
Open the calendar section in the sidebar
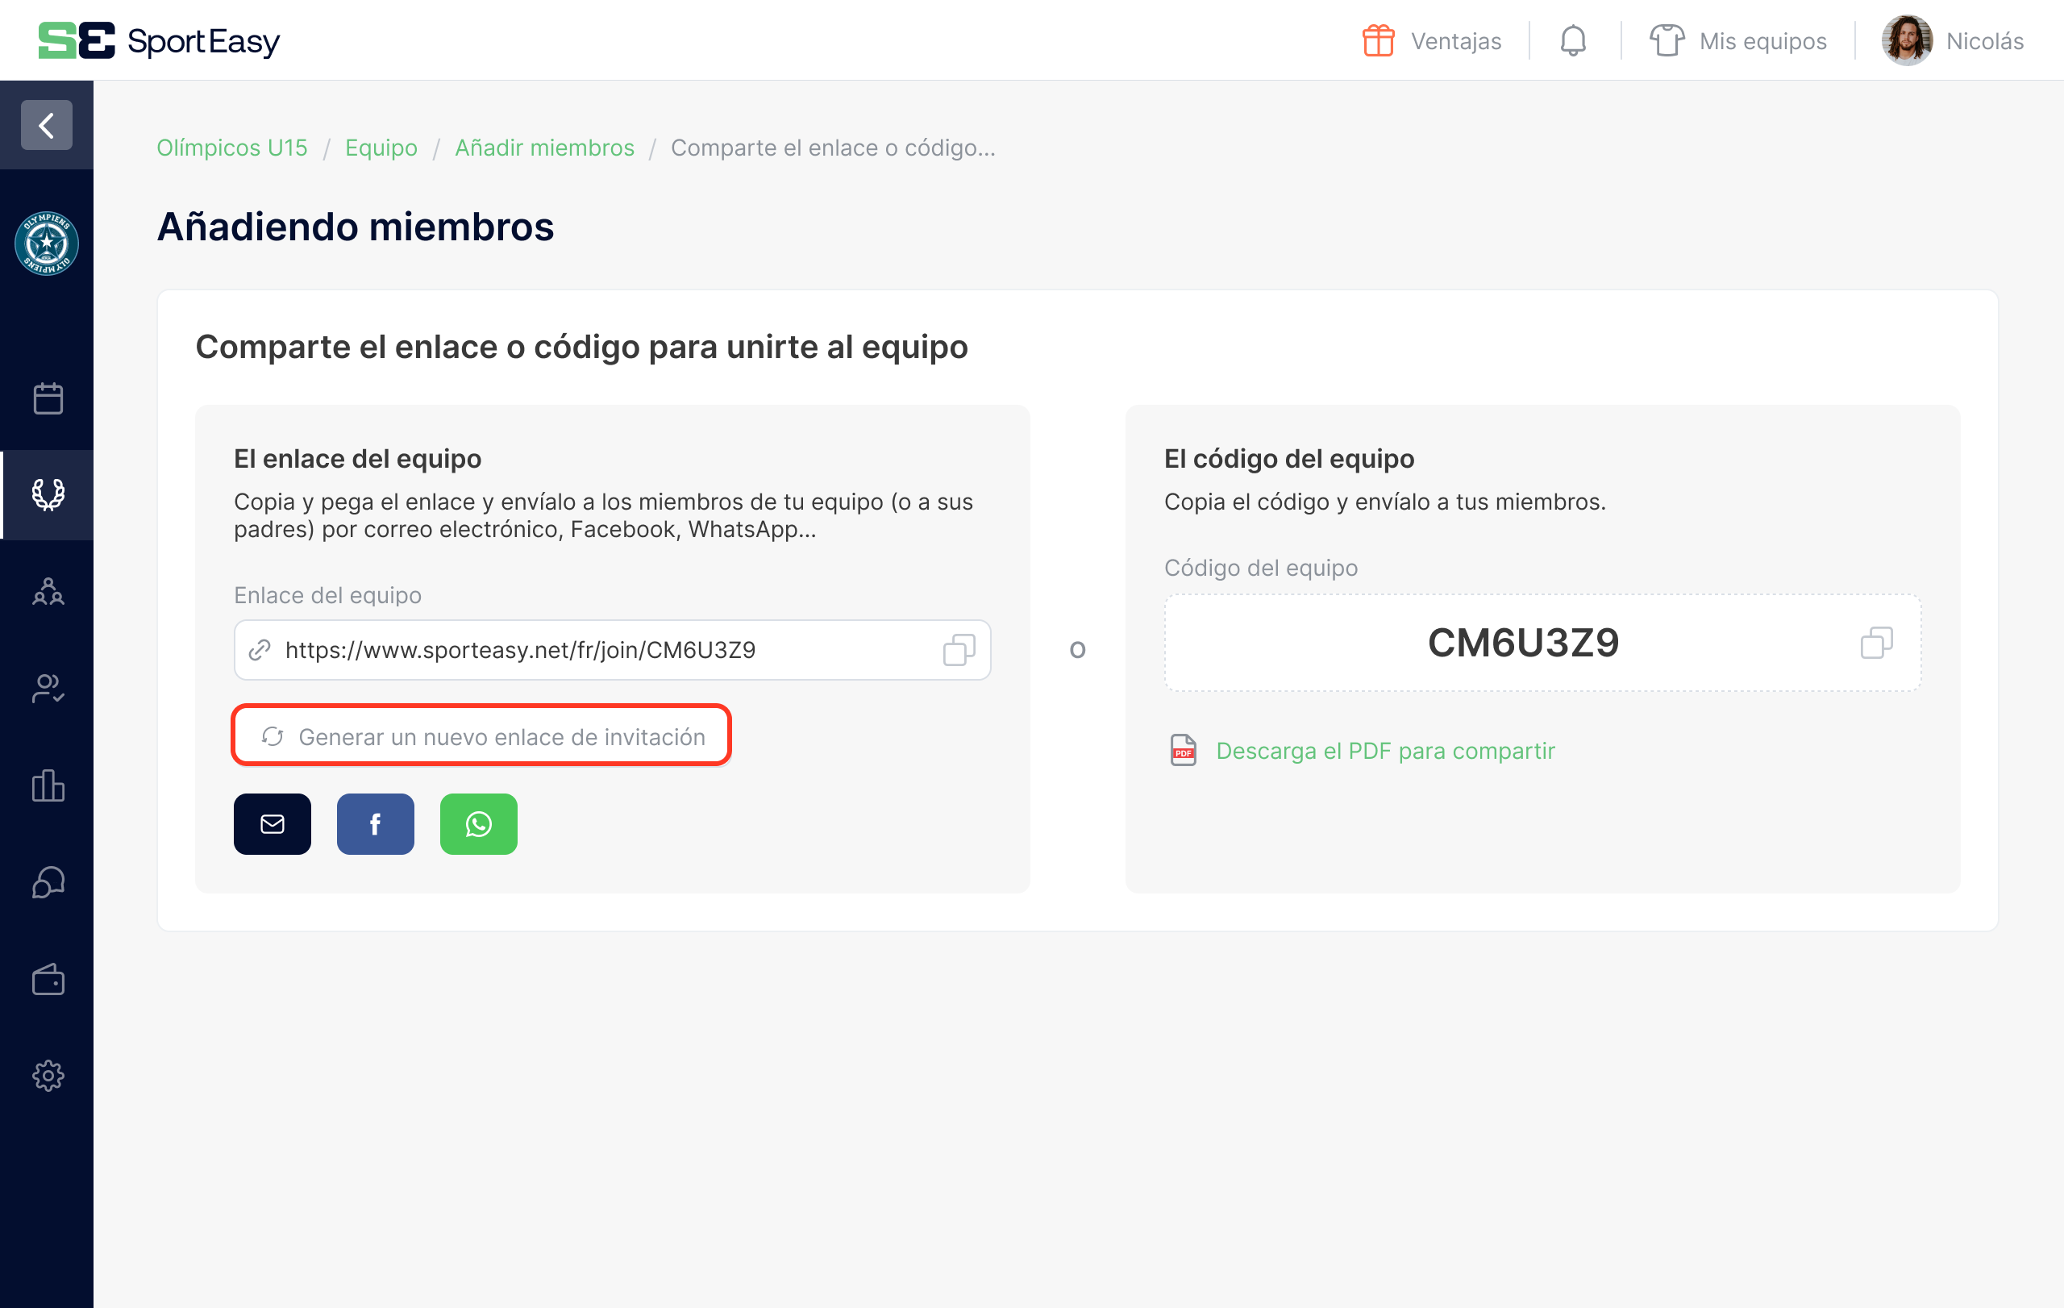47,398
